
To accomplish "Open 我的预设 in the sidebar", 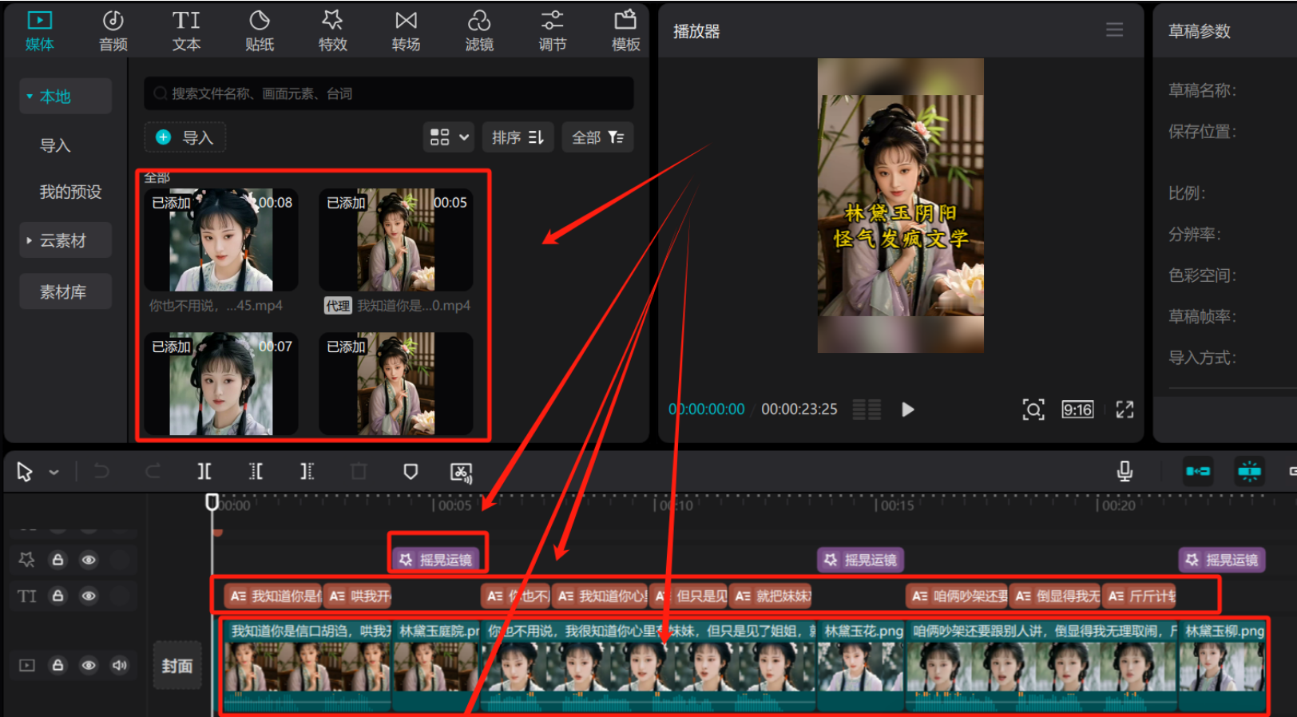I will [x=70, y=192].
